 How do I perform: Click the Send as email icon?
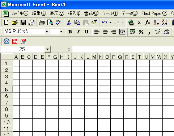pos(31,22)
